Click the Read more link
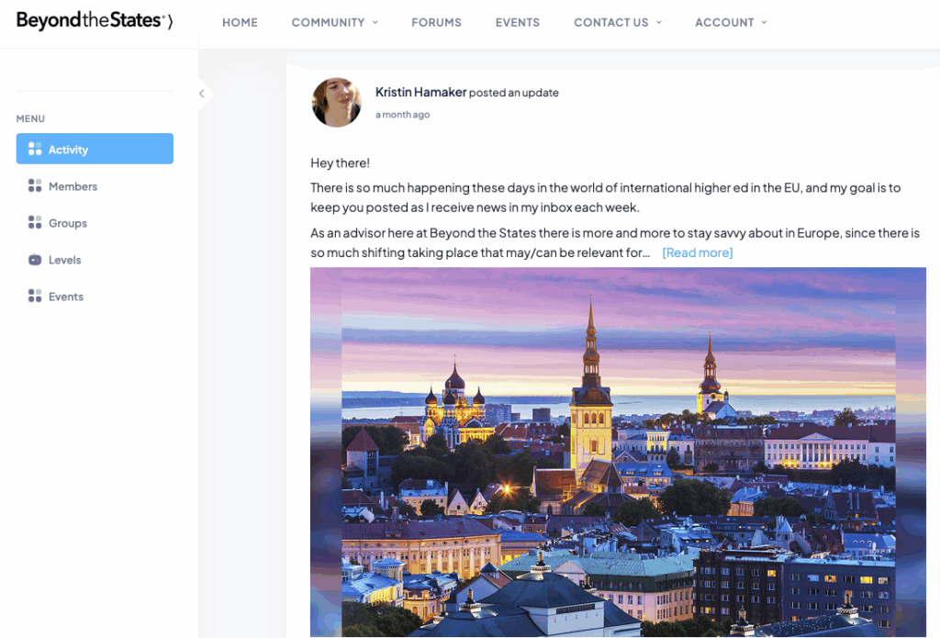Viewport: 940px width, 638px height. coord(697,252)
